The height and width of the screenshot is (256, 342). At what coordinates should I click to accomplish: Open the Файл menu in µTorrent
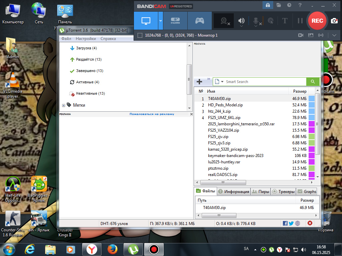coord(66,39)
